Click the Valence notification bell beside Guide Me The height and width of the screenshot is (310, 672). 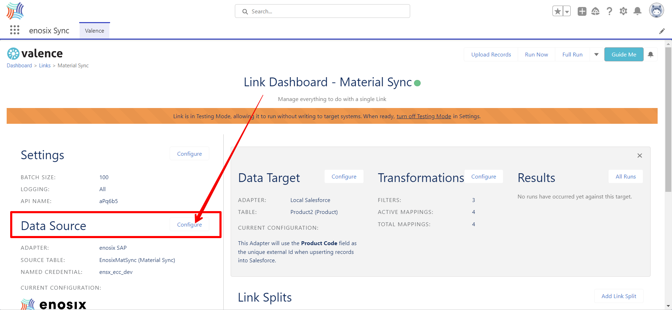click(x=651, y=54)
